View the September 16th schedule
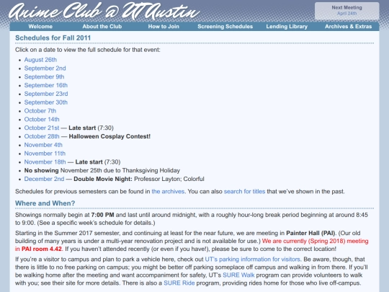This screenshot has height=292, width=389. pos(46,85)
